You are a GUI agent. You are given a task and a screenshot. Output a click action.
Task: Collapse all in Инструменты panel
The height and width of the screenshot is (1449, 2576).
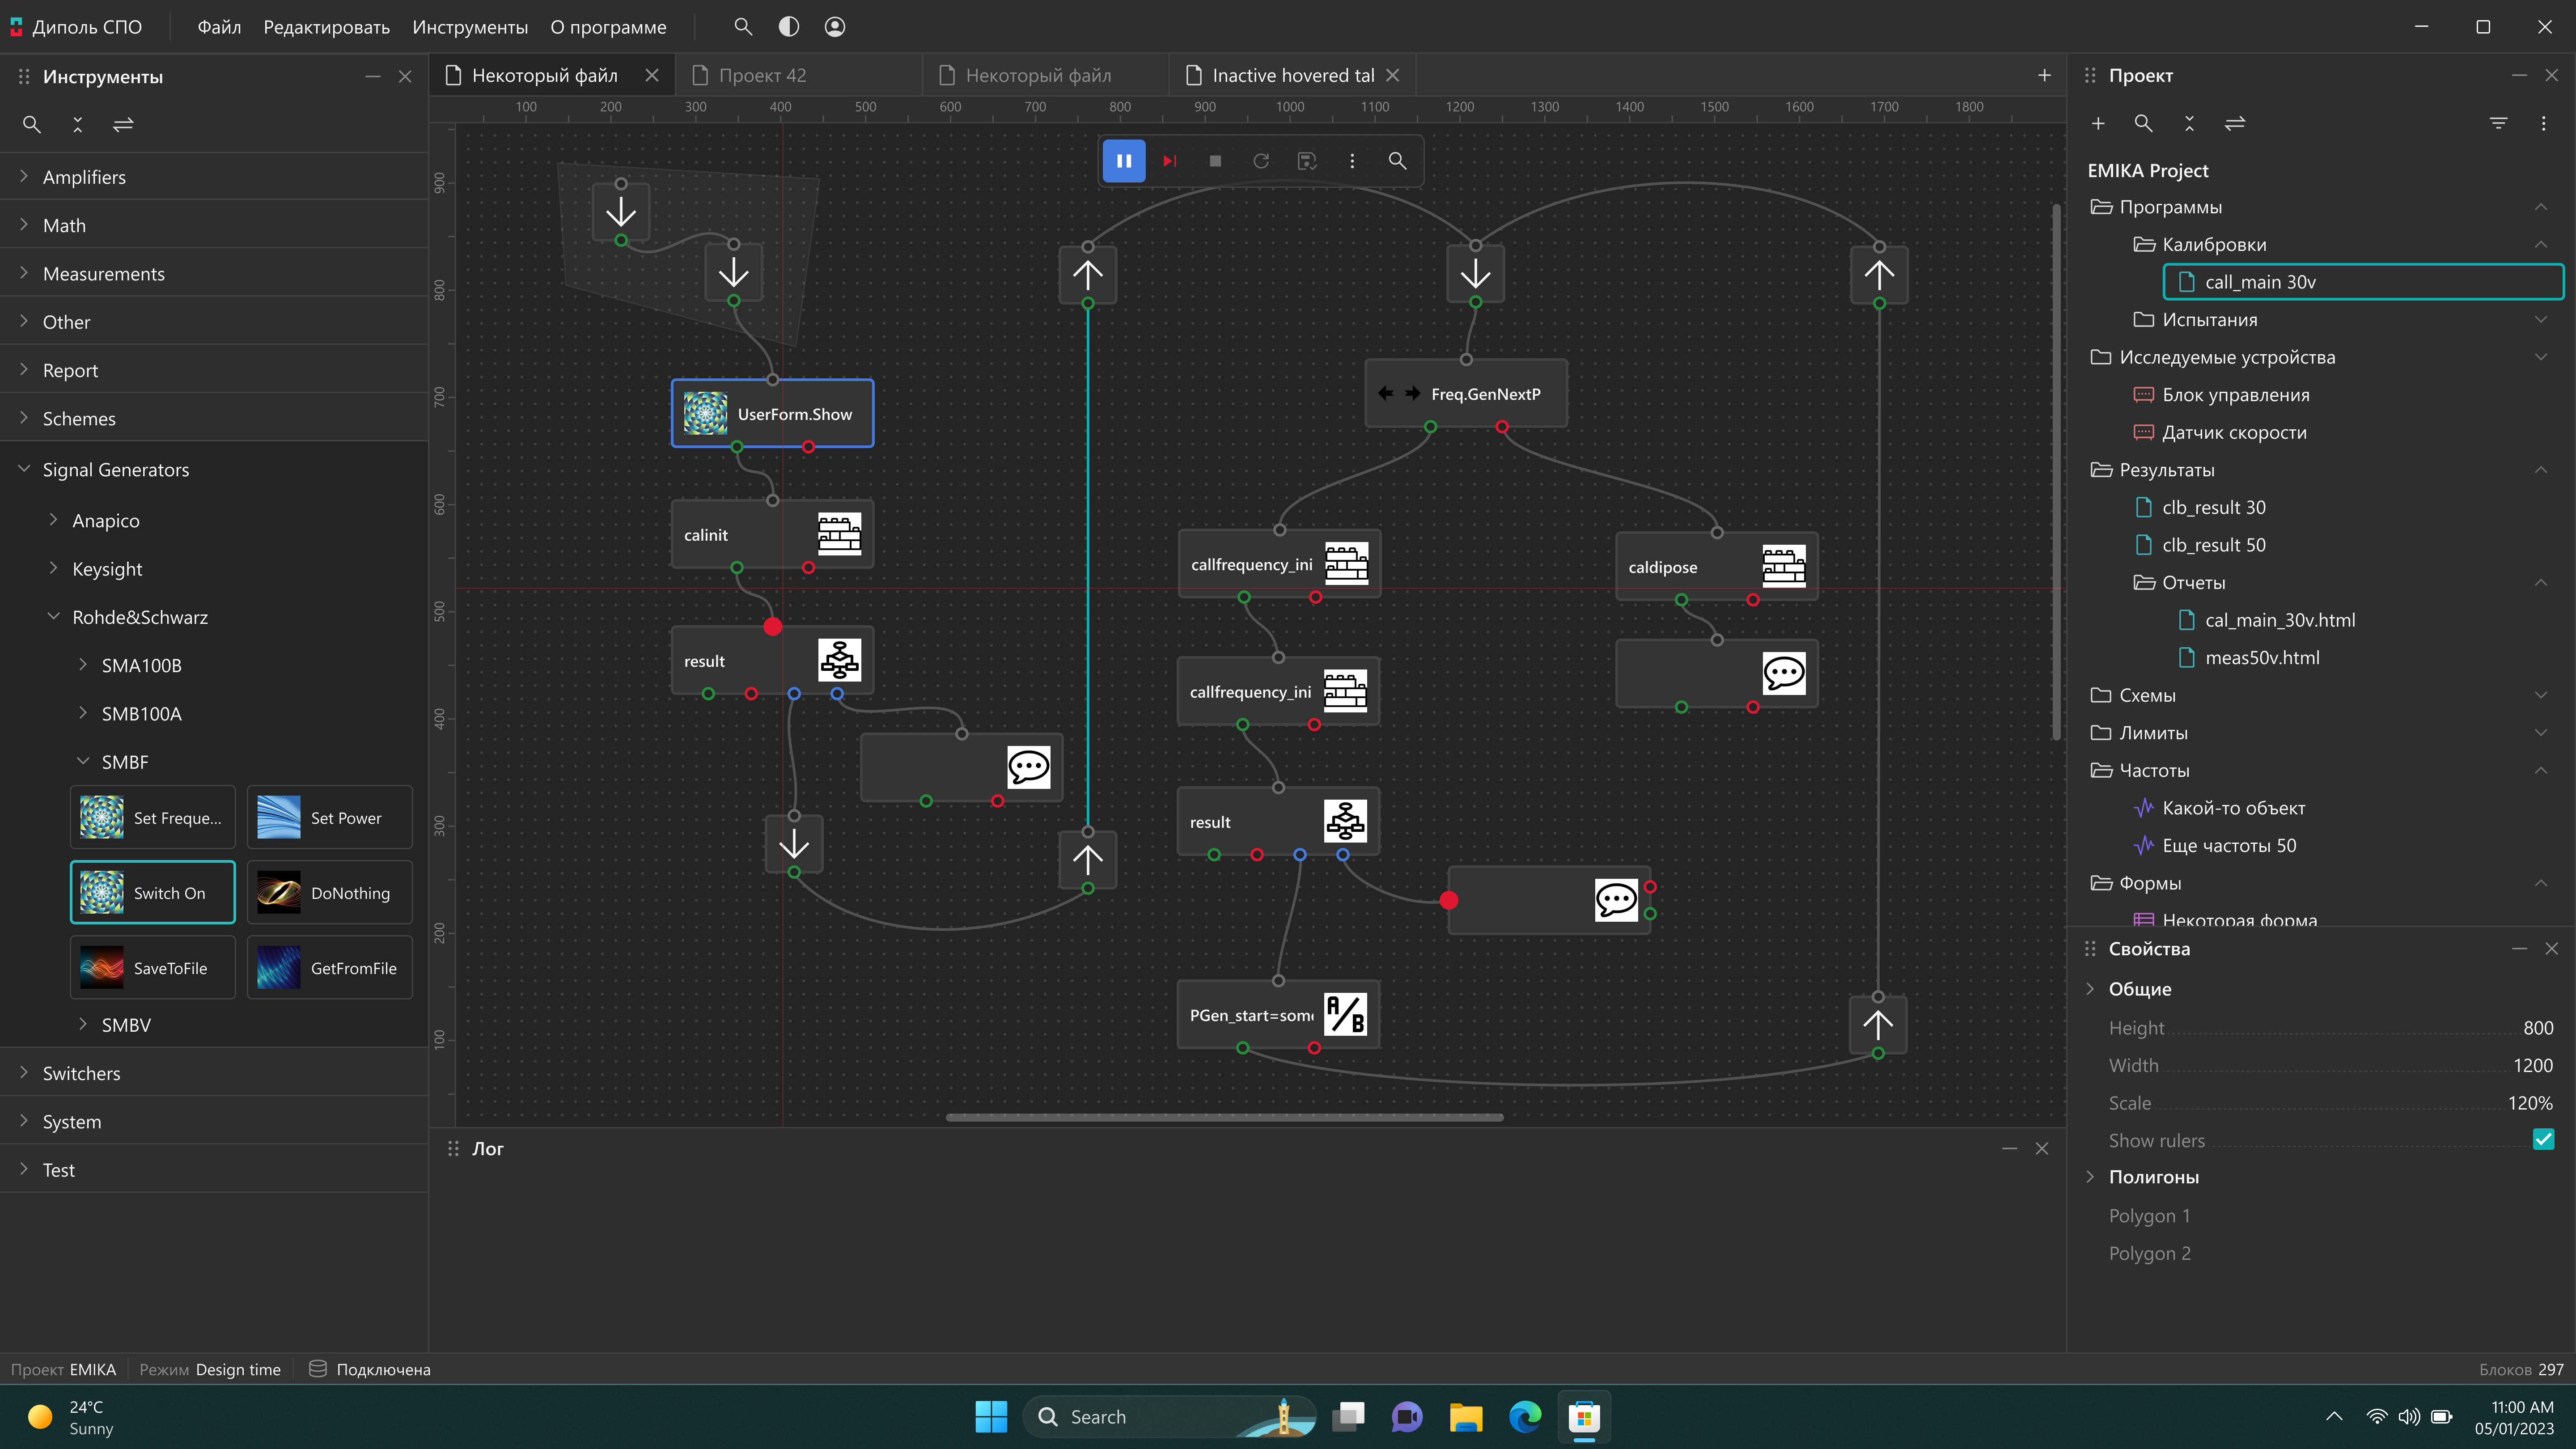pyautogui.click(x=78, y=125)
